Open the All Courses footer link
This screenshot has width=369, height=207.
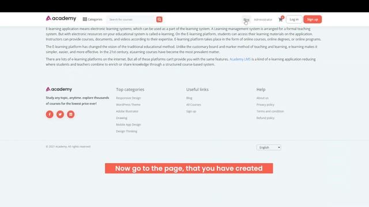tap(194, 105)
